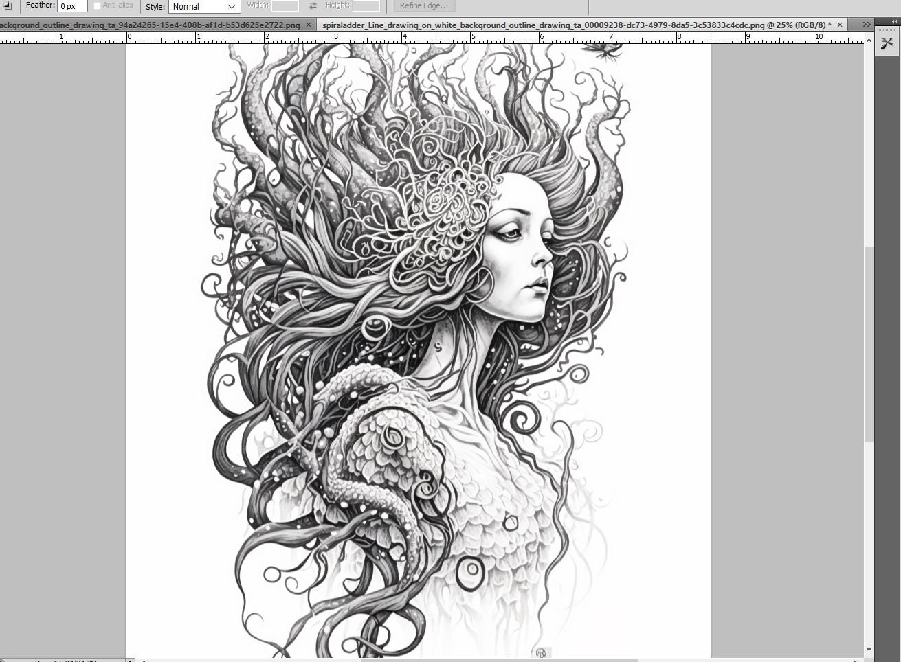901x662 pixels.
Task: Open the tool presets wrench-and-screwdriver panel icon
Action: click(887, 43)
